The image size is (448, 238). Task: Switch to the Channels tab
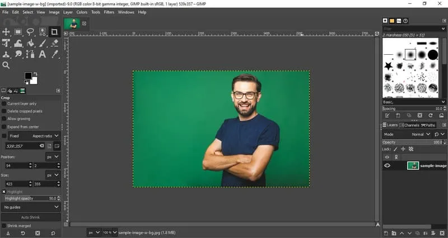(x=412, y=125)
